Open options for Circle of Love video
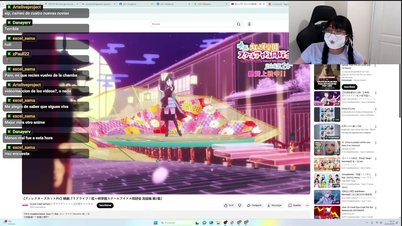Screen dimensions: 402x226 376,109
